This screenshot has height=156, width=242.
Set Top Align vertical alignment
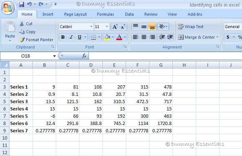click(136, 27)
